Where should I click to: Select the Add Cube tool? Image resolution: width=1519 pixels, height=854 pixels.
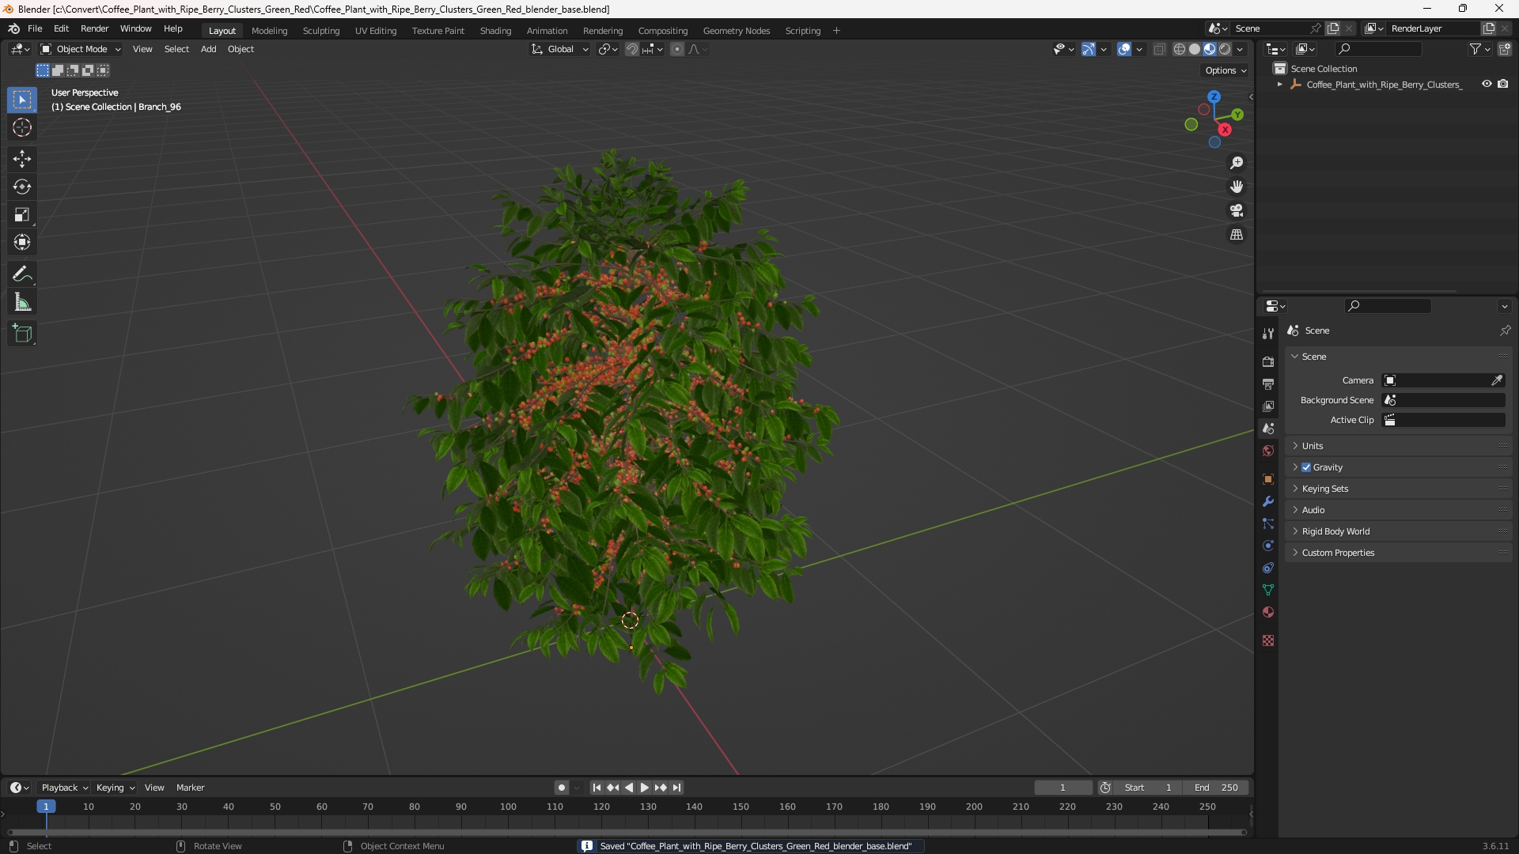(x=22, y=334)
